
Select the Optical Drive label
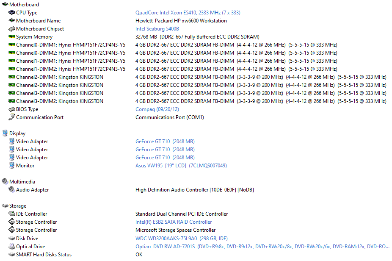tap(30, 247)
